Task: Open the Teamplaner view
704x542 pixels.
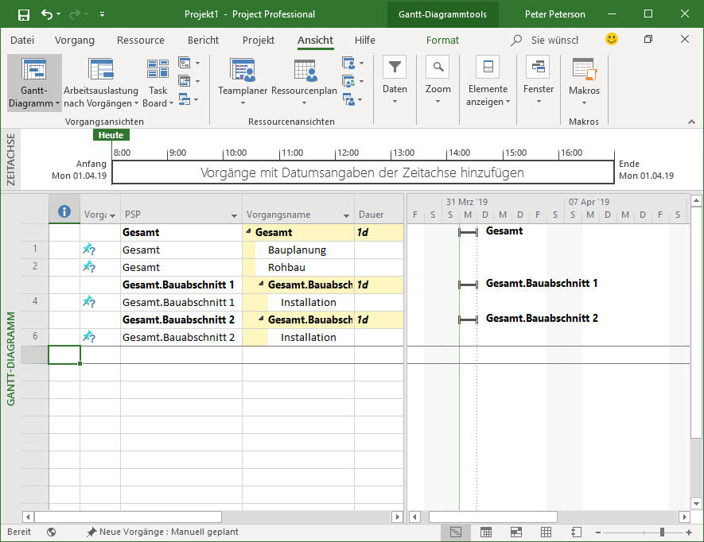Action: [243, 83]
